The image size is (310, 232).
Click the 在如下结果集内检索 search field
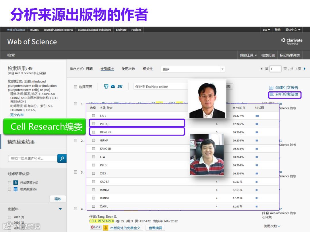32,158
